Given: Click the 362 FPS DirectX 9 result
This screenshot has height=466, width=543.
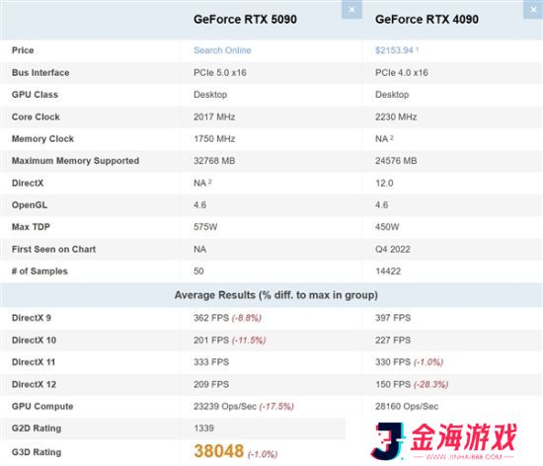Looking at the screenshot, I should [x=211, y=318].
